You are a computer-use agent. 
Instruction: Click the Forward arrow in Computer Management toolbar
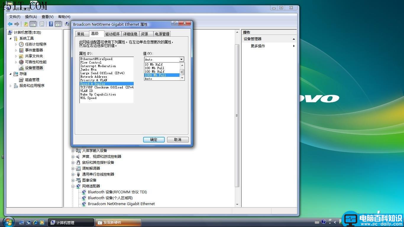click(17, 24)
